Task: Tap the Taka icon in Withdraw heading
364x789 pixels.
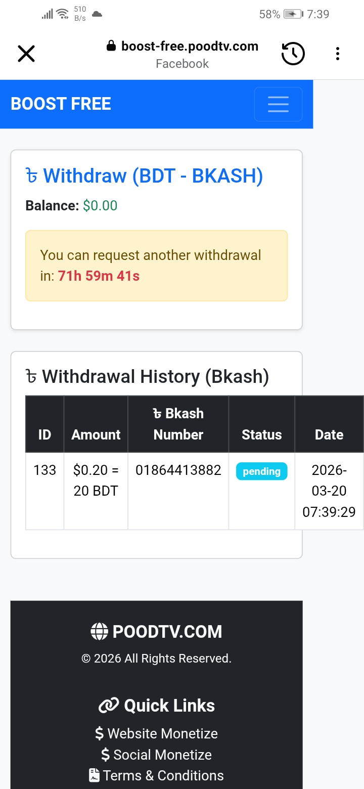Action: click(x=32, y=177)
